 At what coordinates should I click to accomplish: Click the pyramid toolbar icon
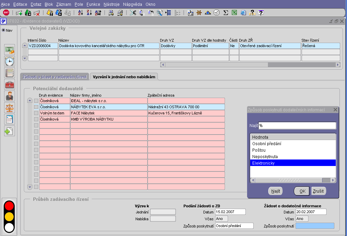(208, 13)
